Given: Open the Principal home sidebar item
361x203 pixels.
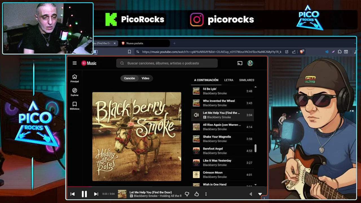Looking at the screenshot, I should pos(74,78).
